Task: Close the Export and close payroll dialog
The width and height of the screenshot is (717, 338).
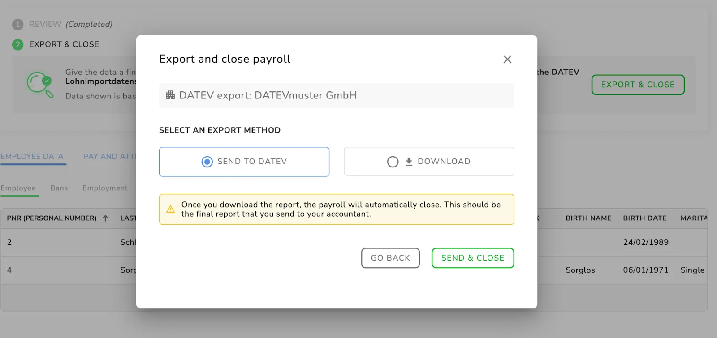Action: coord(507,59)
